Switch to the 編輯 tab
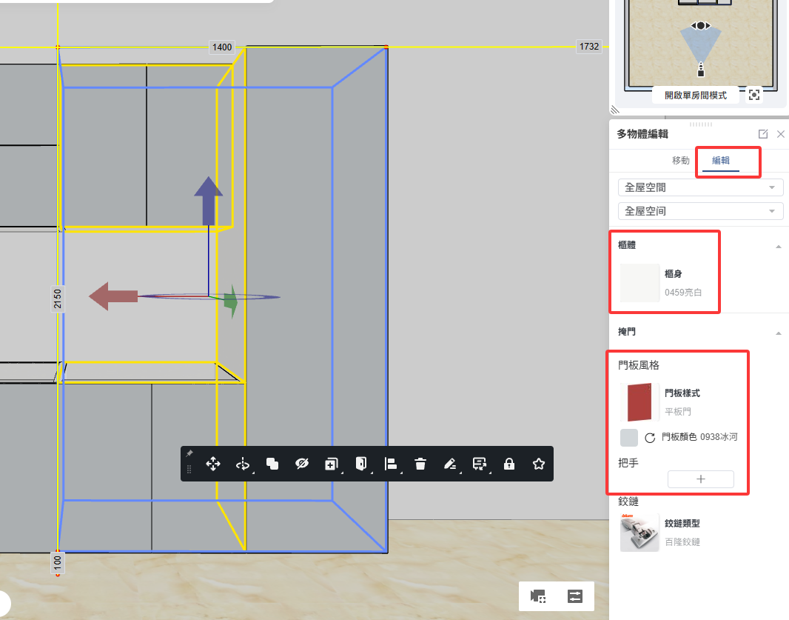The height and width of the screenshot is (620, 789). point(720,161)
